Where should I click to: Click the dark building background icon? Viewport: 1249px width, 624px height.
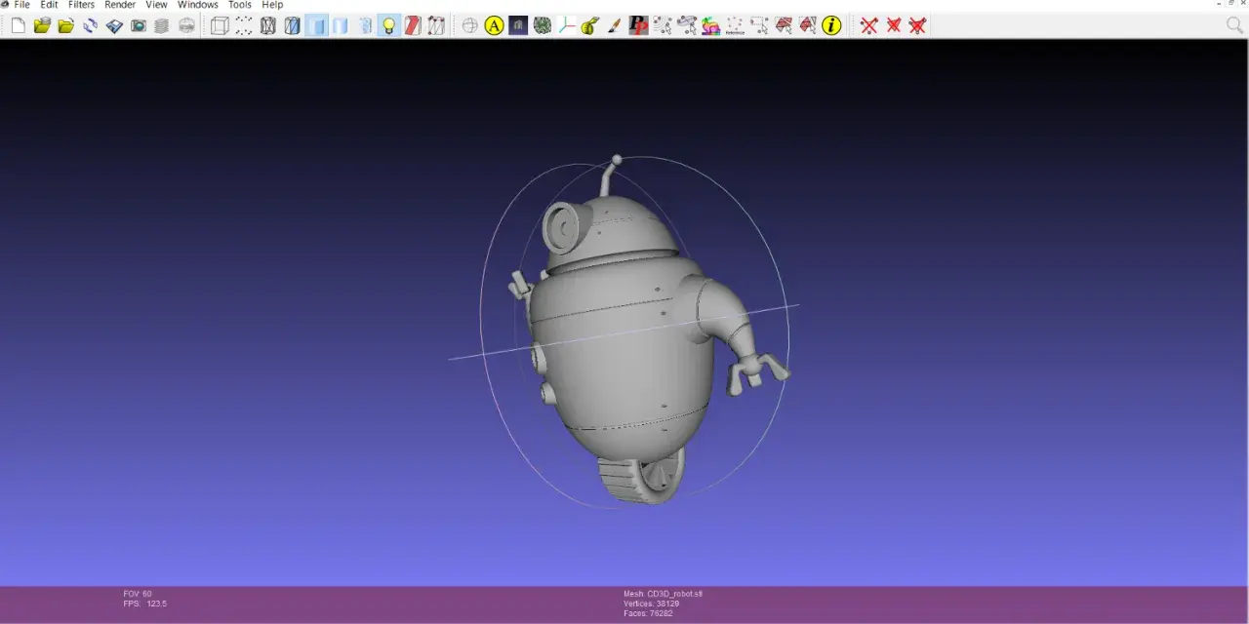click(x=518, y=25)
